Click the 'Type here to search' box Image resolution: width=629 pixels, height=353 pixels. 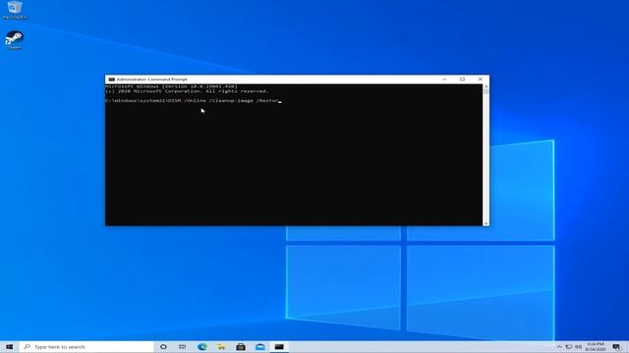(x=86, y=346)
